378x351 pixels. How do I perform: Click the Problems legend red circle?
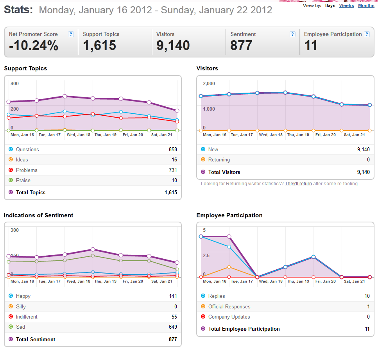(11, 170)
